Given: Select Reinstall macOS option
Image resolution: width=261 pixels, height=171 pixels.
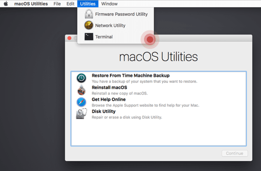Looking at the screenshot, I should click(x=159, y=90).
